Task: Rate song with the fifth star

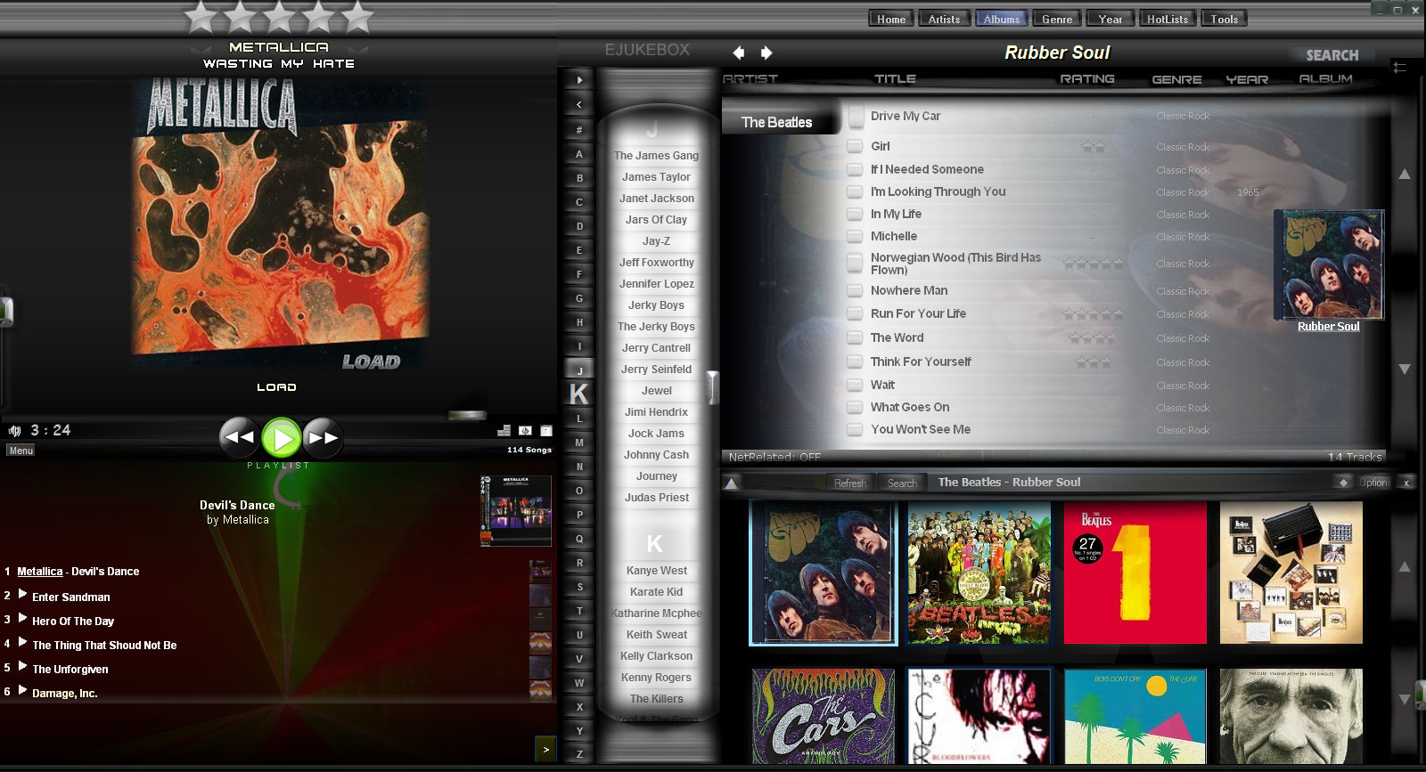Action: pos(357,17)
